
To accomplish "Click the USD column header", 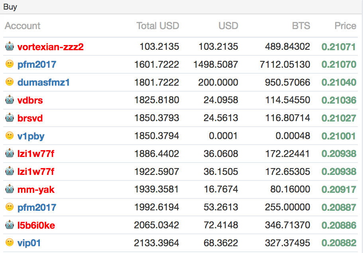I will point(228,25).
